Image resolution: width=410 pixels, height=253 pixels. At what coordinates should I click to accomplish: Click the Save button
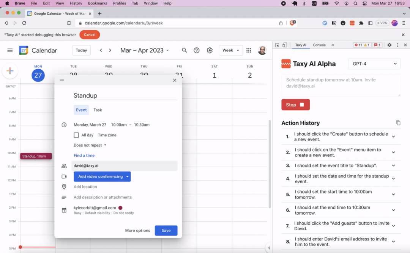(x=166, y=231)
